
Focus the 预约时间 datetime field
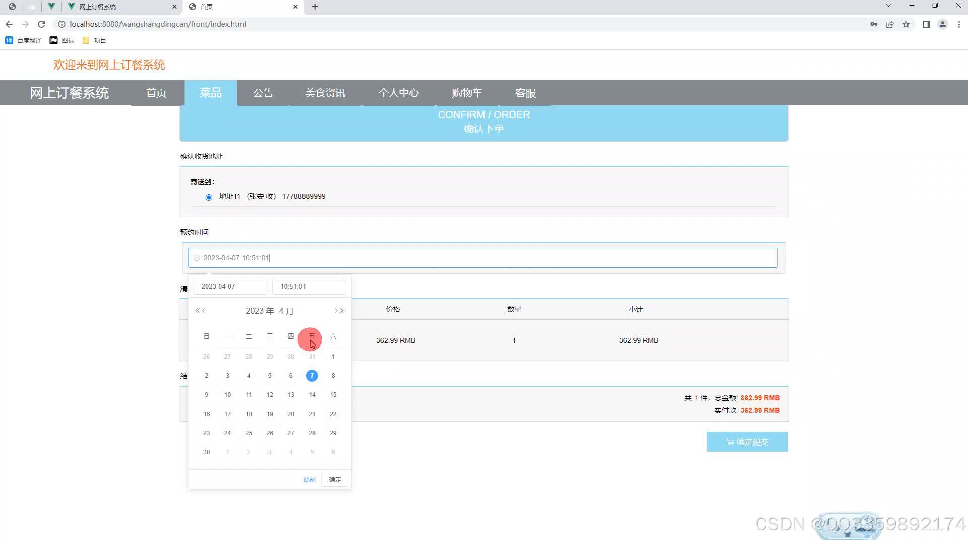pyautogui.click(x=483, y=258)
